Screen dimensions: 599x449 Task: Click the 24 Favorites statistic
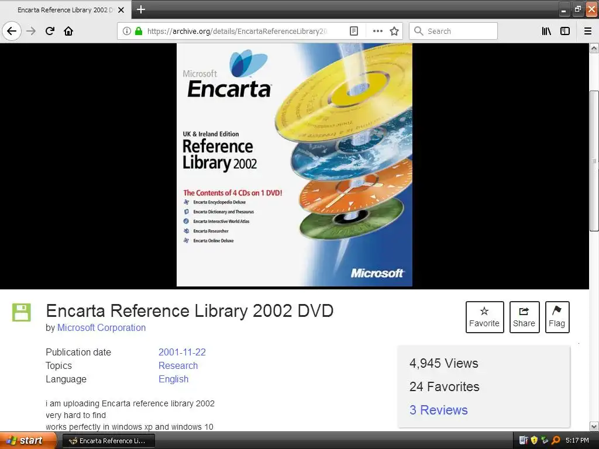click(x=445, y=387)
